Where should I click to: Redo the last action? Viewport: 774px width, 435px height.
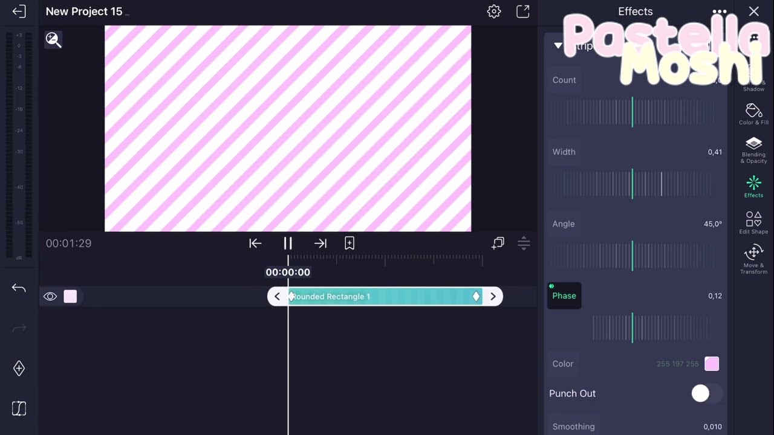click(19, 328)
